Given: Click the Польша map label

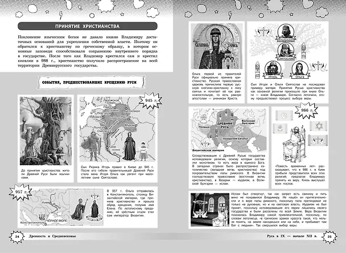Looking at the screenshot, I should [204, 127].
